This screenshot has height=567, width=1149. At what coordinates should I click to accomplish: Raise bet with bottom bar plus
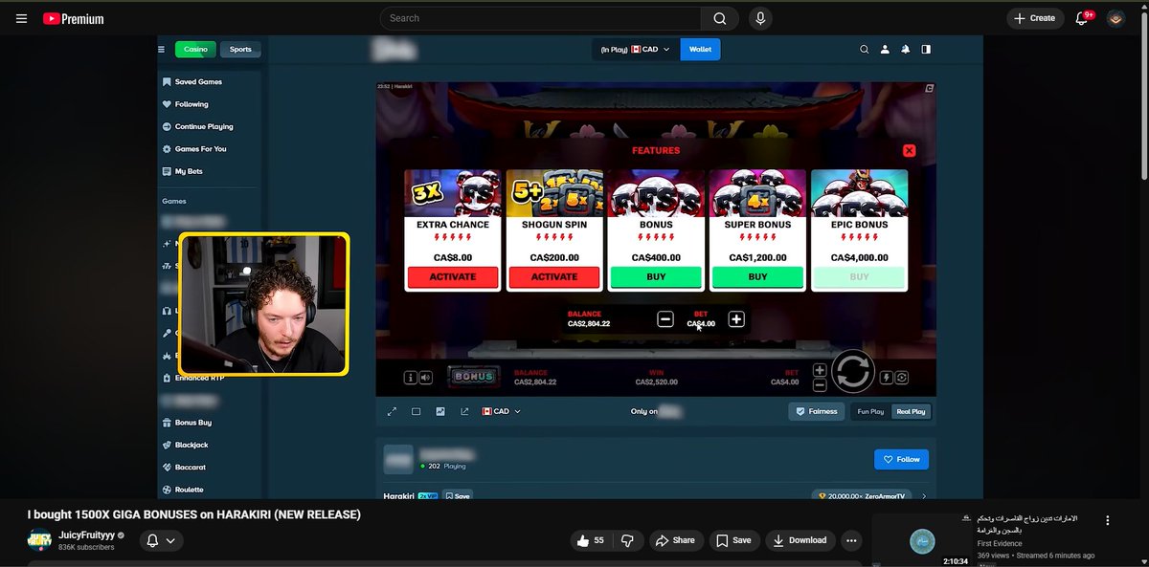tap(820, 370)
